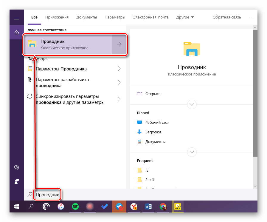Switch to the Документы tab
Viewport: 267px width, 222px height.
(86, 17)
